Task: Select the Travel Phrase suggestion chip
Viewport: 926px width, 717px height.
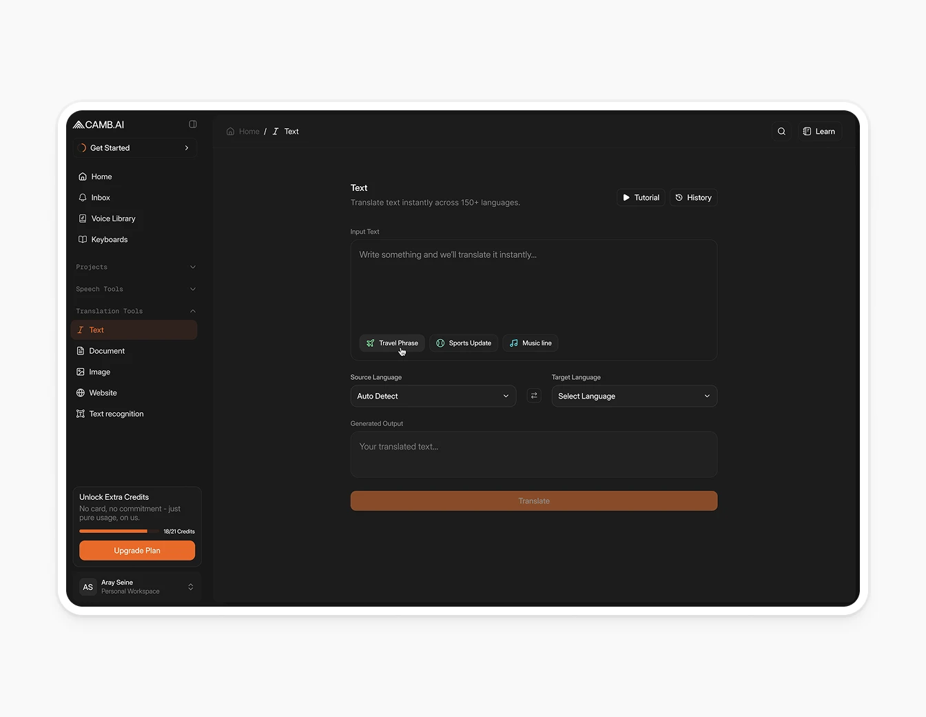Action: click(391, 343)
